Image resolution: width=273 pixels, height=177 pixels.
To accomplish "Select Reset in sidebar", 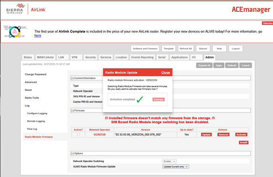I will (x=28, y=90).
